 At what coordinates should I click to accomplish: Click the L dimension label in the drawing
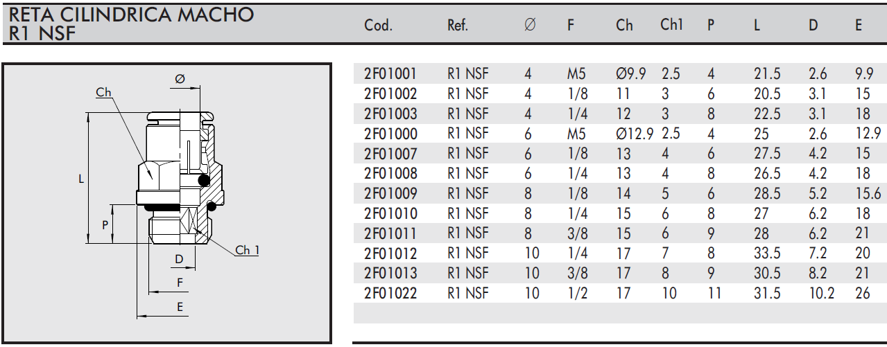click(x=81, y=179)
